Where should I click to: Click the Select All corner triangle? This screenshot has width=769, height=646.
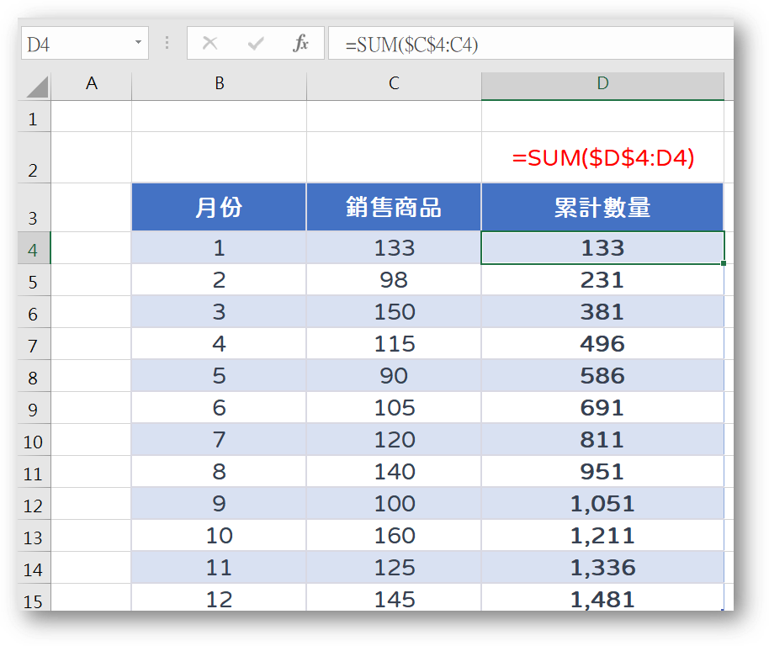(35, 87)
